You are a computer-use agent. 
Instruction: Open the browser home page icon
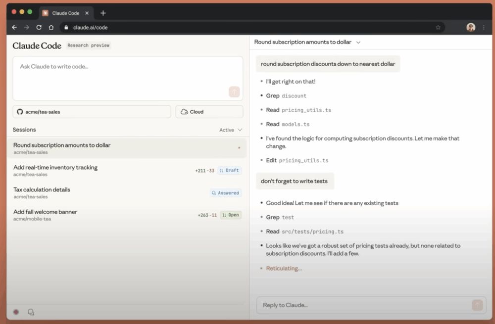(51, 27)
